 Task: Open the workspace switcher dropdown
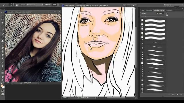coord(173,5)
